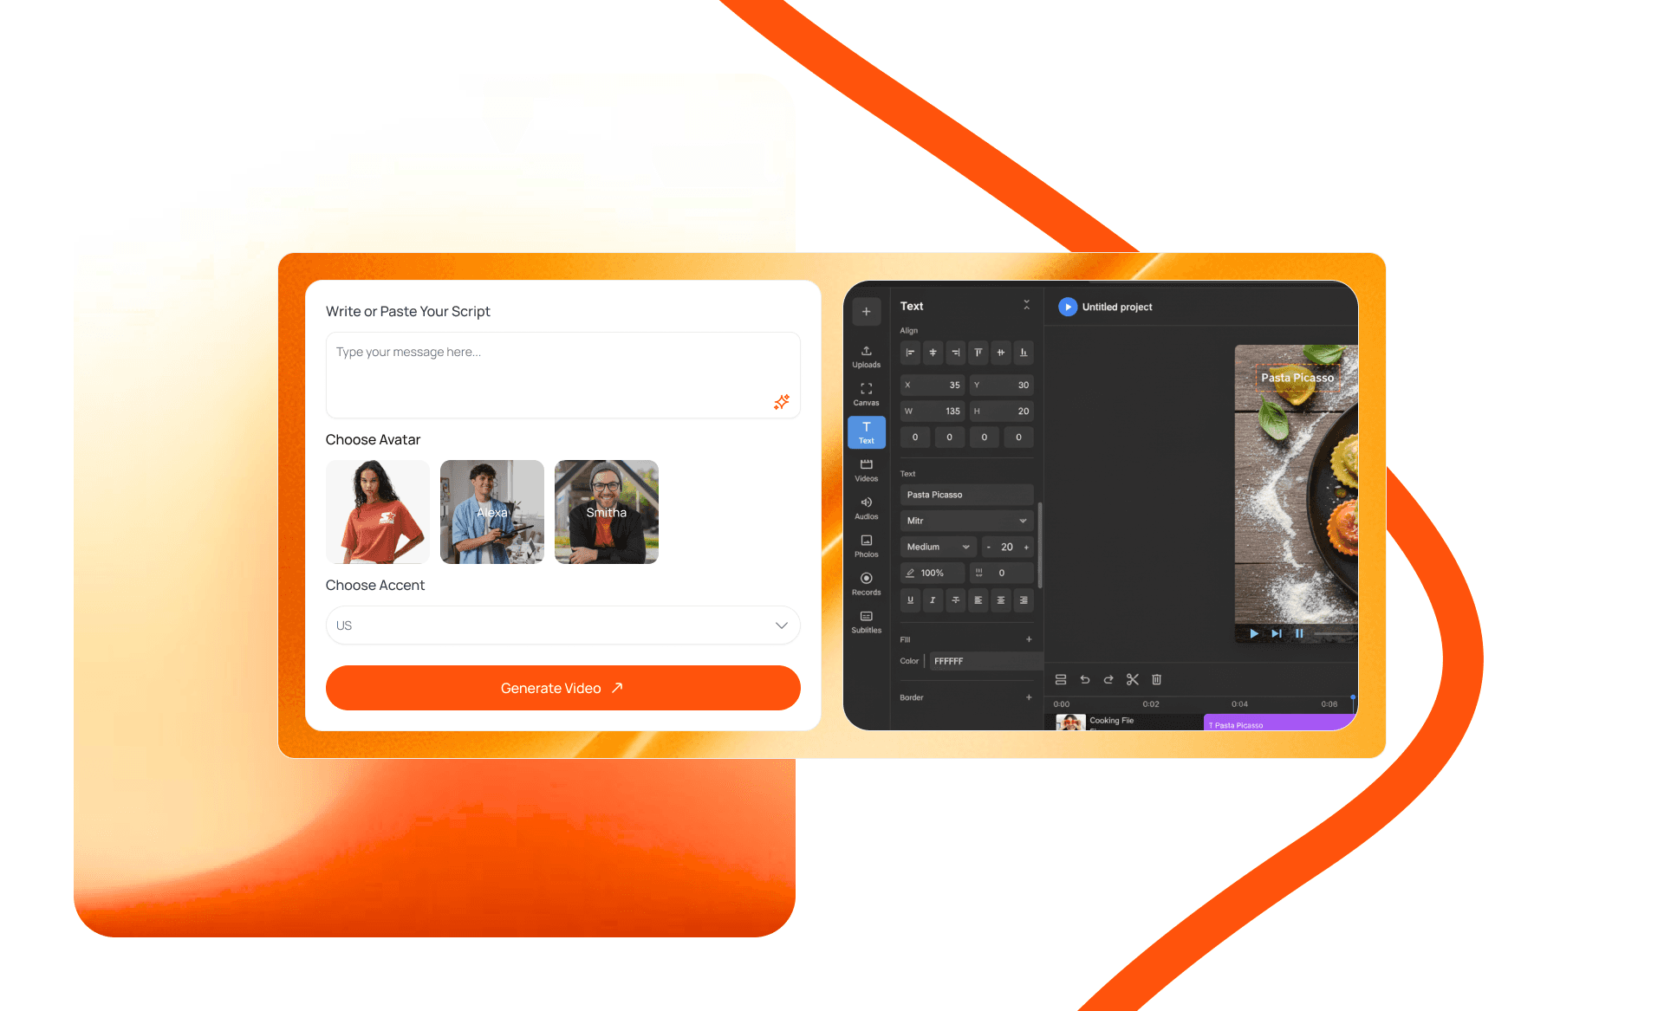Image resolution: width=1664 pixels, height=1011 pixels.
Task: Select the Smitha avatar thumbnail
Action: 606,512
